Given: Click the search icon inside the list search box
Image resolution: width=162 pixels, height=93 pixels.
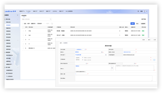Looking at the screenshot, I should 51,19.
